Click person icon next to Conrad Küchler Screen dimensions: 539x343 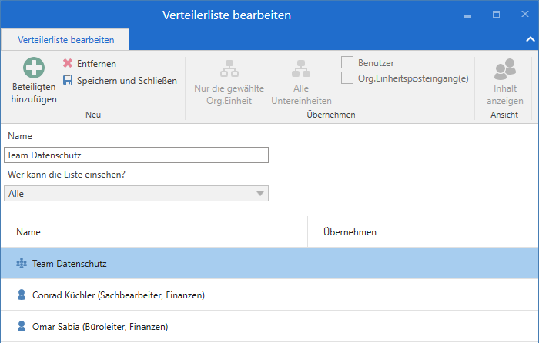pos(22,295)
